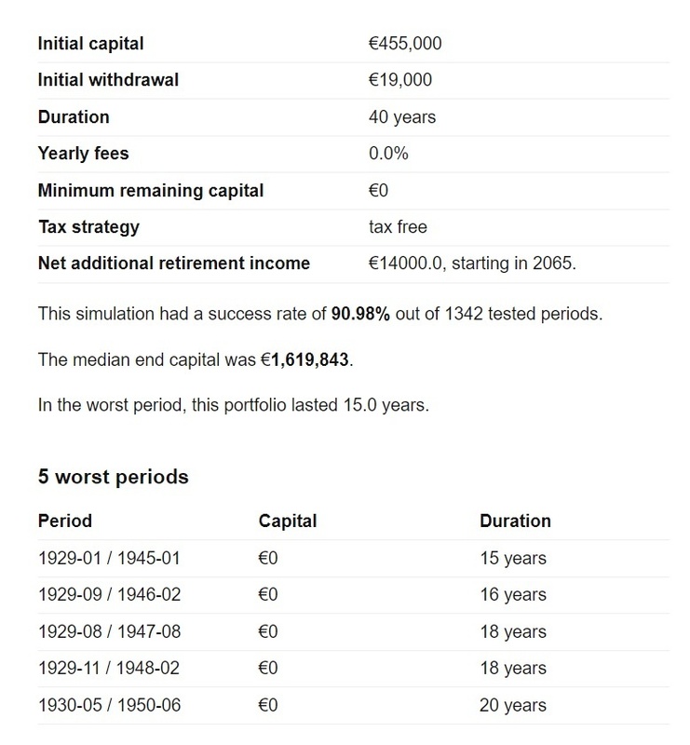Viewport: 690px width, 745px height.
Task: Click the Capital column header
Action: (x=288, y=521)
